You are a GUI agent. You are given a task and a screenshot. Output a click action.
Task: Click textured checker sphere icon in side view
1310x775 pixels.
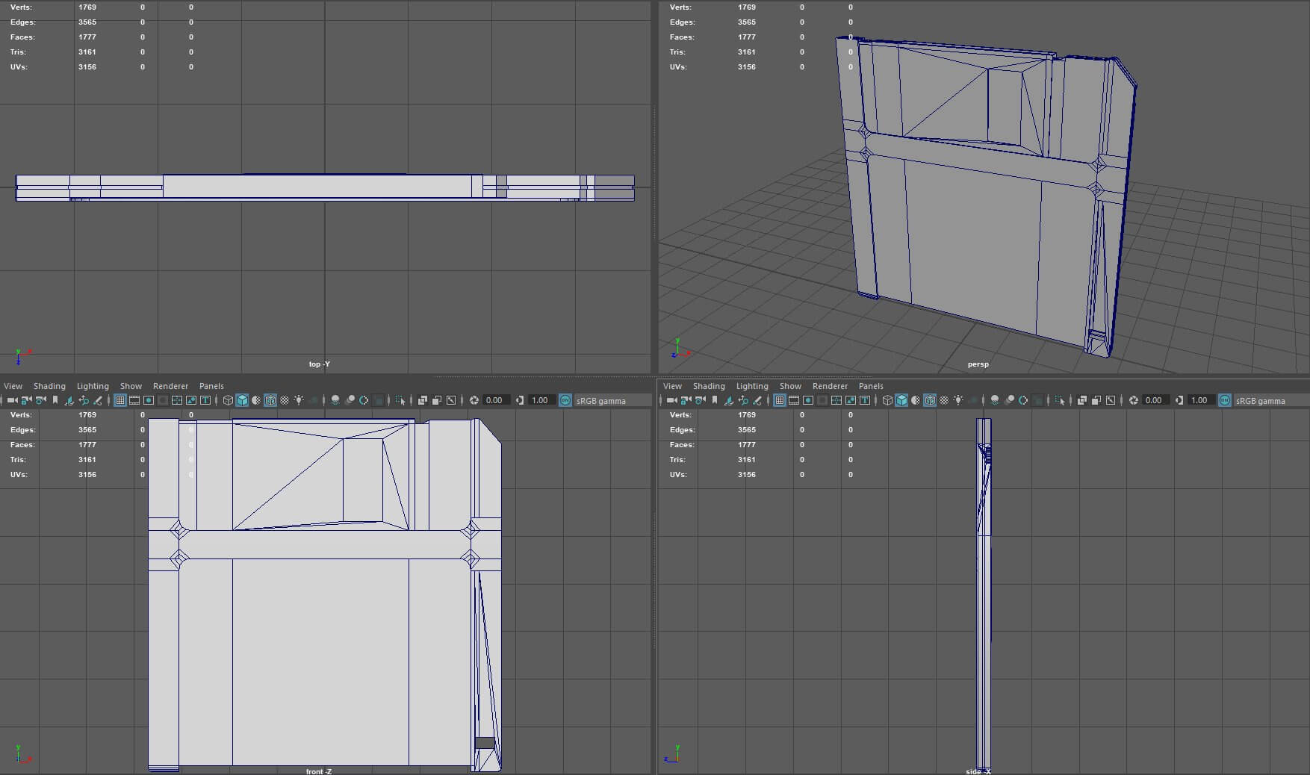944,401
